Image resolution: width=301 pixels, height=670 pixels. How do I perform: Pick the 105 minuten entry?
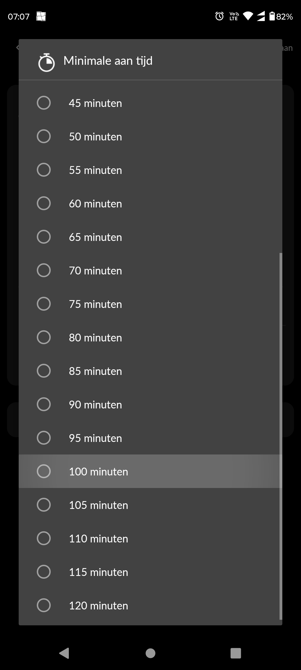click(151, 505)
